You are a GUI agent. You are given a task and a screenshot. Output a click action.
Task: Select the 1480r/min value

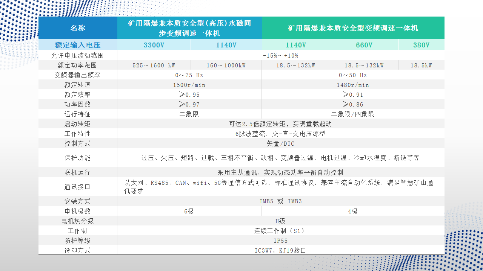(353, 85)
